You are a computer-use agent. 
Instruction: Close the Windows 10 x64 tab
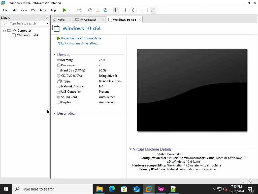(140, 20)
